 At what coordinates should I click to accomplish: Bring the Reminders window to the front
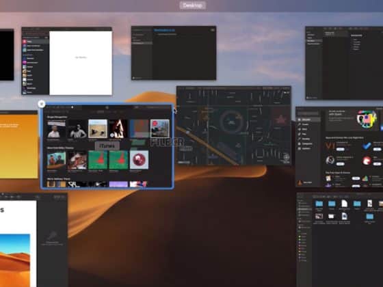pyautogui.click(x=174, y=53)
